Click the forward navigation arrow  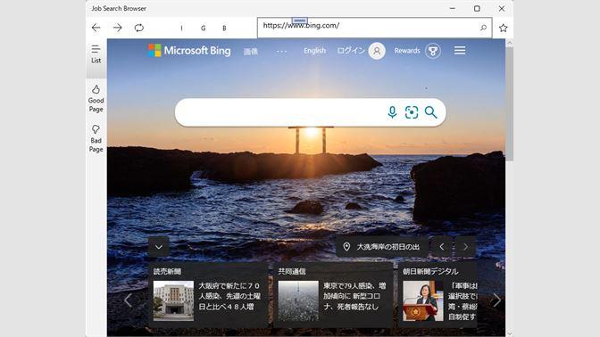point(118,28)
